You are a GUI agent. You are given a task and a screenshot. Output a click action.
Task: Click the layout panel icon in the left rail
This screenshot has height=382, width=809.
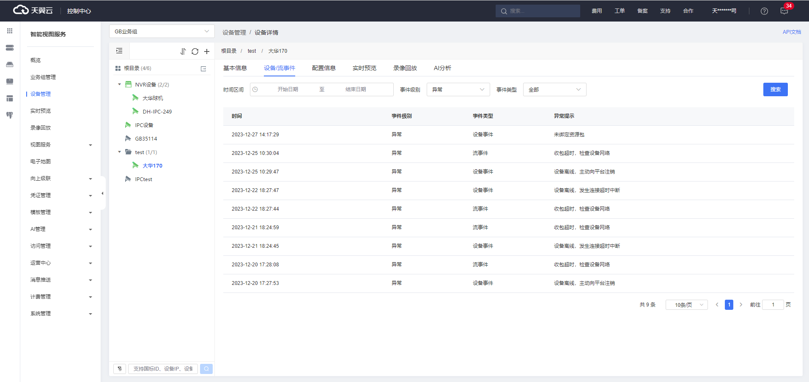tap(10, 98)
